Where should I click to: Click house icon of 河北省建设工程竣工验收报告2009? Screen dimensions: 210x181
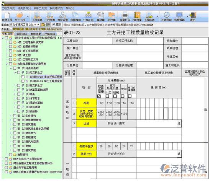tap(11, 163)
